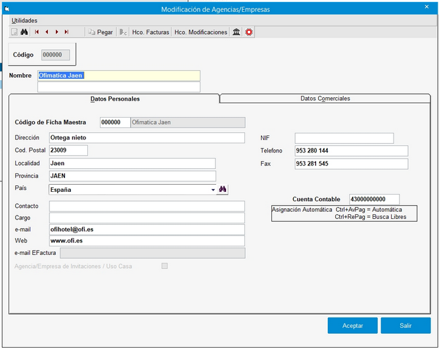Click the Pegar toolbar button

(101, 32)
